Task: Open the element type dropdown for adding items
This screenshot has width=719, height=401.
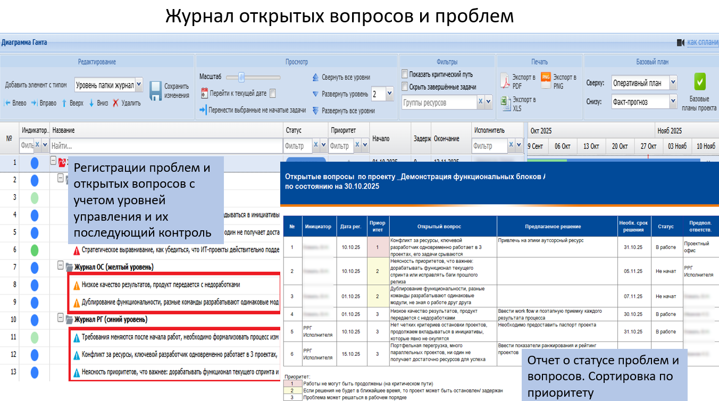Action: tap(139, 85)
